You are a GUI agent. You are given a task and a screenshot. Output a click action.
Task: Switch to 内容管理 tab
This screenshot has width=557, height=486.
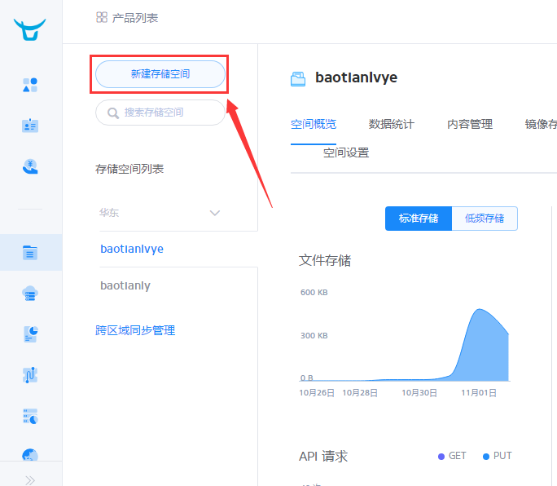470,124
